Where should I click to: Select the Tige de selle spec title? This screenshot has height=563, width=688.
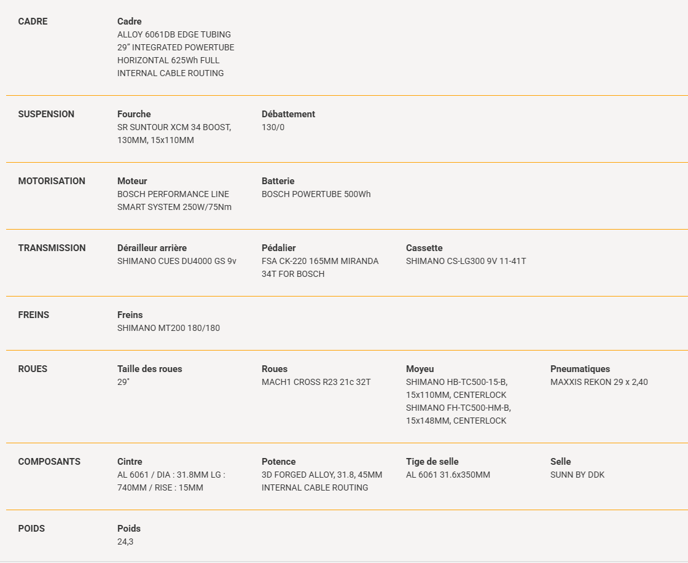point(432,462)
